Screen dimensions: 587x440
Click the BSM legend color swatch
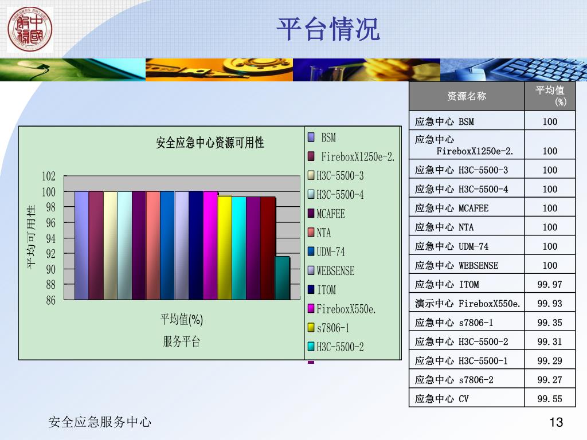click(x=311, y=137)
